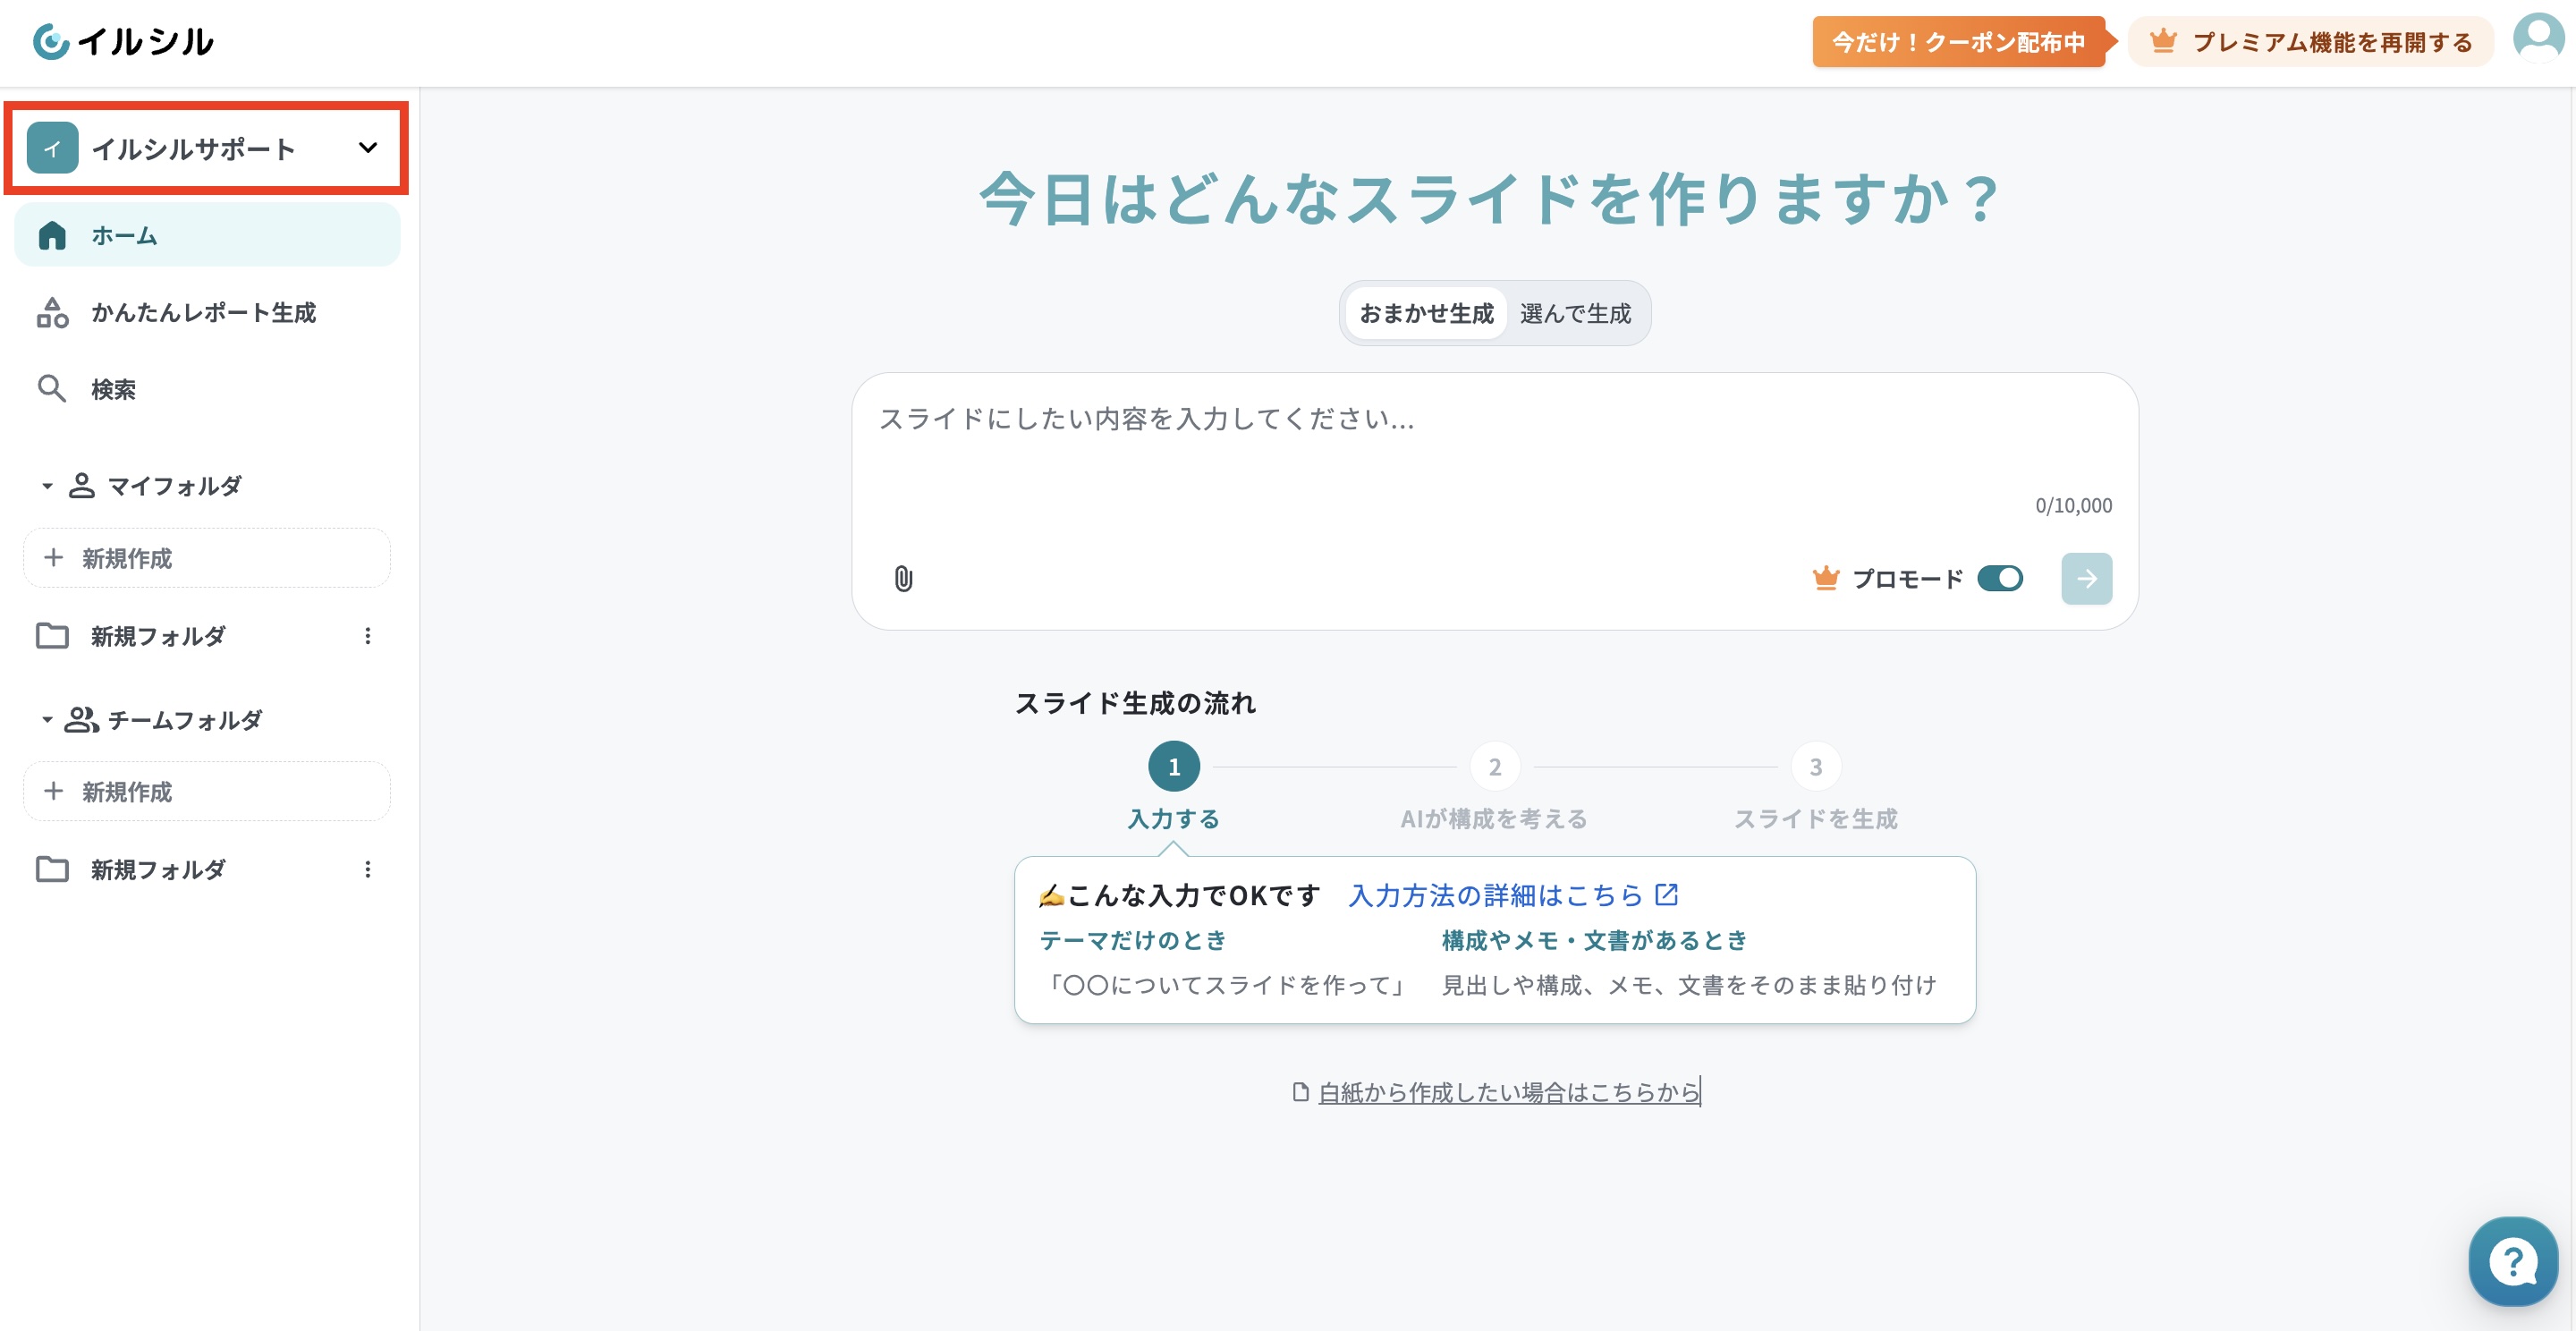
Task: Collapse the マイフォルダ section arrow
Action: pyautogui.click(x=46, y=486)
